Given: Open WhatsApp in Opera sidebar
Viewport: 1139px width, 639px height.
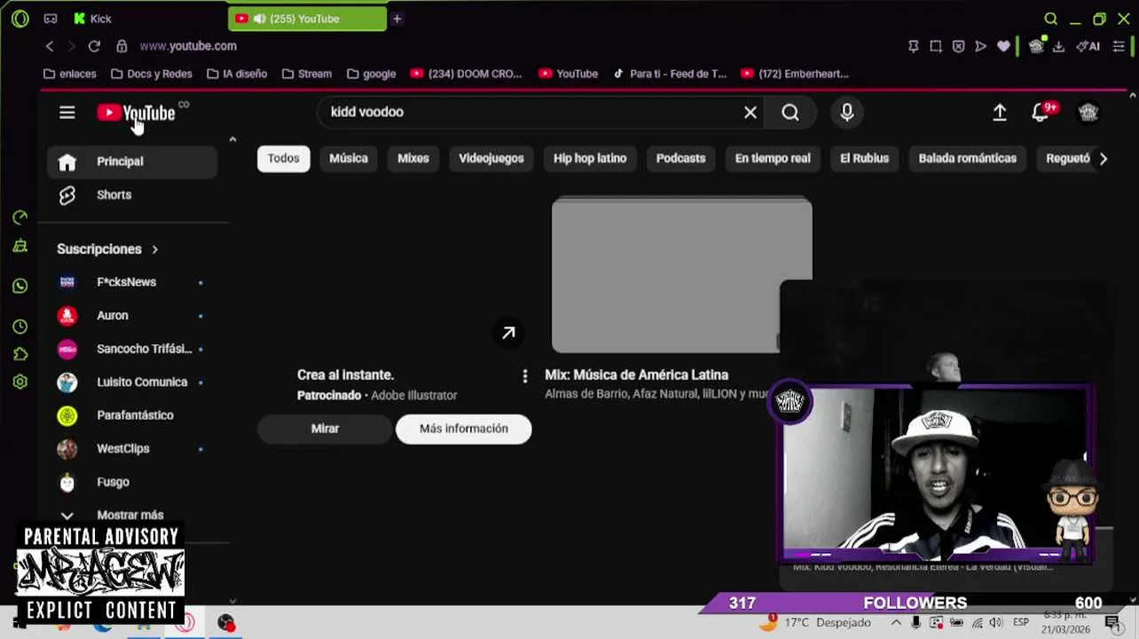Looking at the screenshot, I should [20, 286].
